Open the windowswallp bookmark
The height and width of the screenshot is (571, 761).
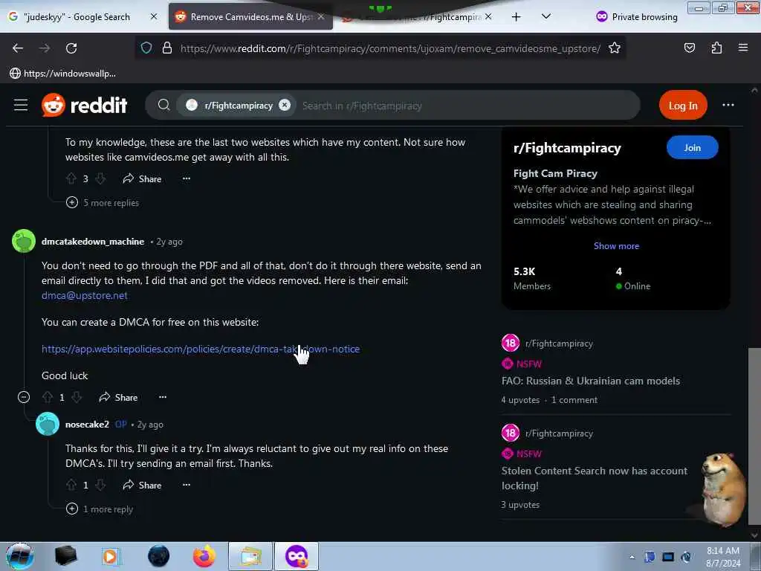[63, 74]
